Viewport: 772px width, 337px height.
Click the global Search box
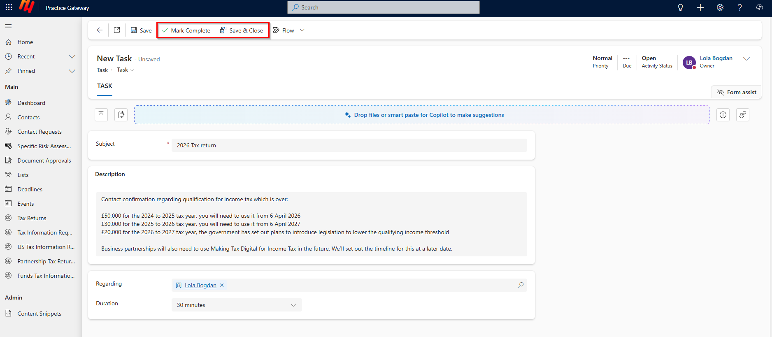click(x=384, y=7)
